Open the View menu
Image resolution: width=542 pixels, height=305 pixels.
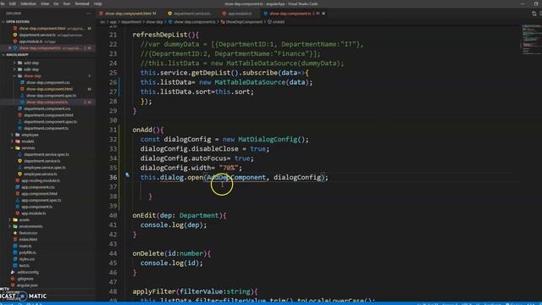(45, 3)
